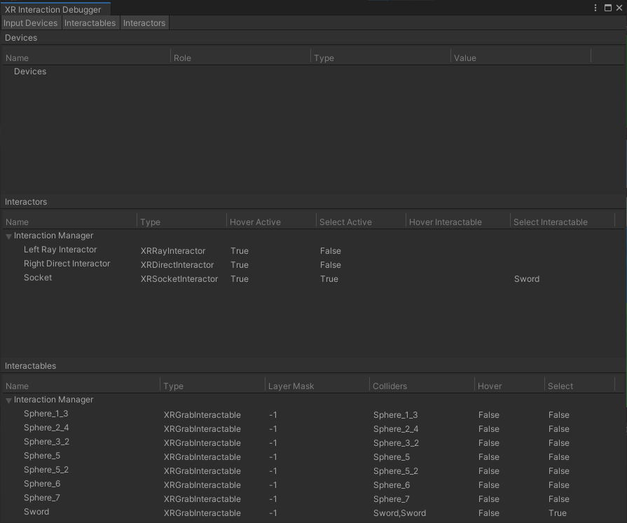Viewport: 627px width, 523px height.
Task: Select the Sword row in the Interactables list
Action: (36, 512)
